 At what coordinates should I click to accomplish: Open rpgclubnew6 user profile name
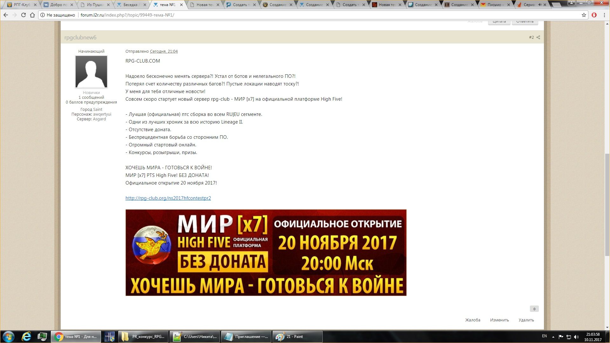click(x=80, y=37)
